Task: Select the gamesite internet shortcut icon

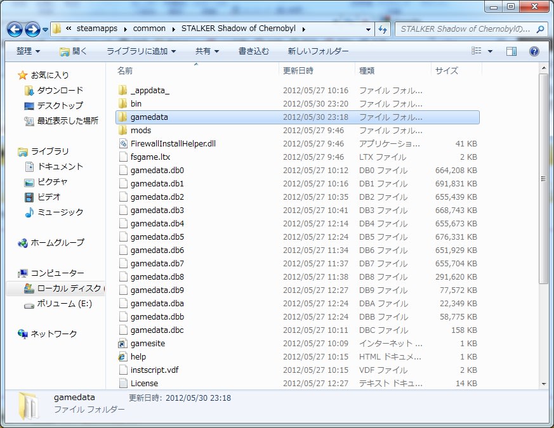Action: pyautogui.click(x=122, y=343)
